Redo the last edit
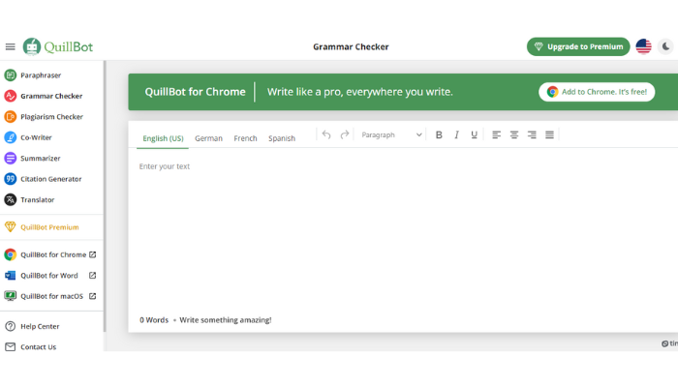Viewport: 678px width, 387px height. (345, 134)
